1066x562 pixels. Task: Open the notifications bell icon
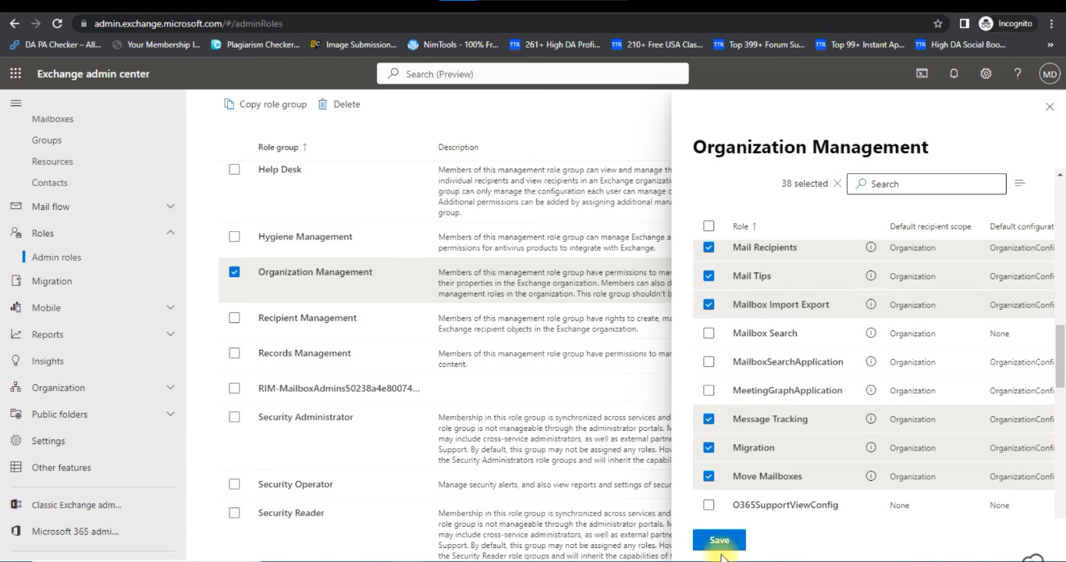(954, 73)
